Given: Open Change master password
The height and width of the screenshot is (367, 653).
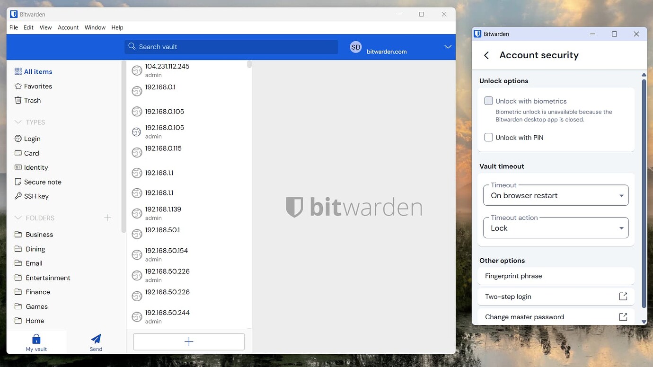Looking at the screenshot, I should coord(524,317).
